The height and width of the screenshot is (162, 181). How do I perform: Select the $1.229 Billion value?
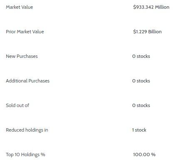tap(147, 32)
